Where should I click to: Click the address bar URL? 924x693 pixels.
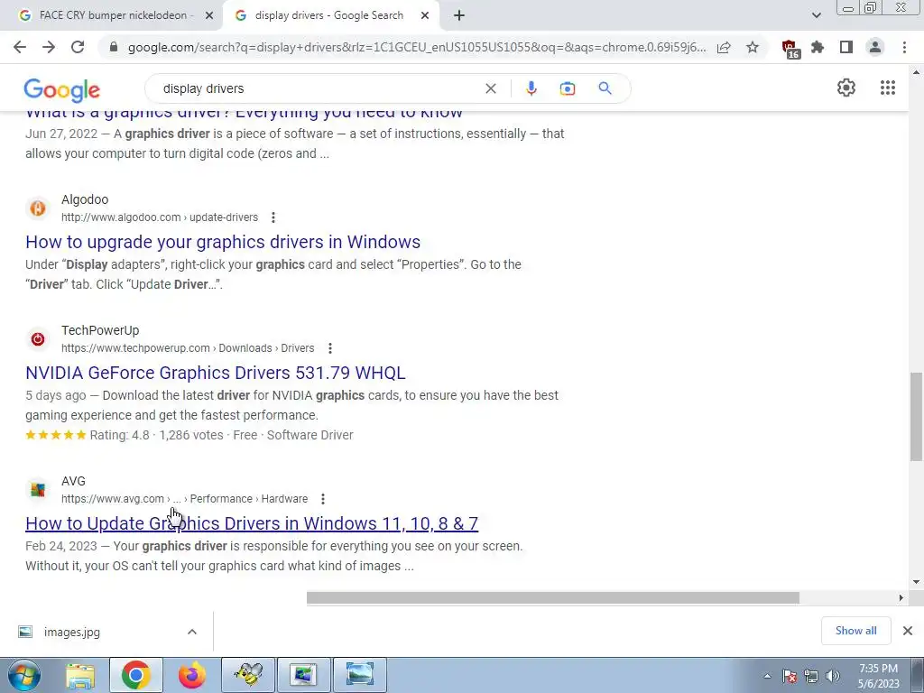(x=417, y=47)
